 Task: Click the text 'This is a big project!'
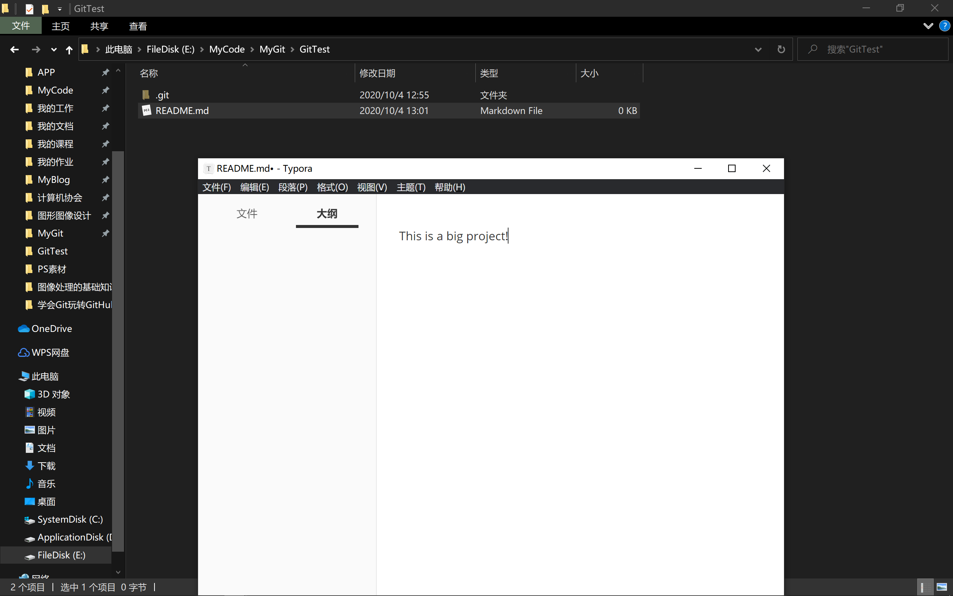tap(454, 236)
